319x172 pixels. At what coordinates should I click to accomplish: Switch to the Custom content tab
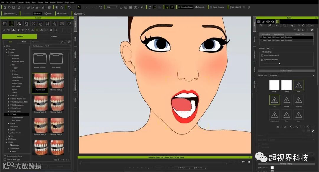54,36
